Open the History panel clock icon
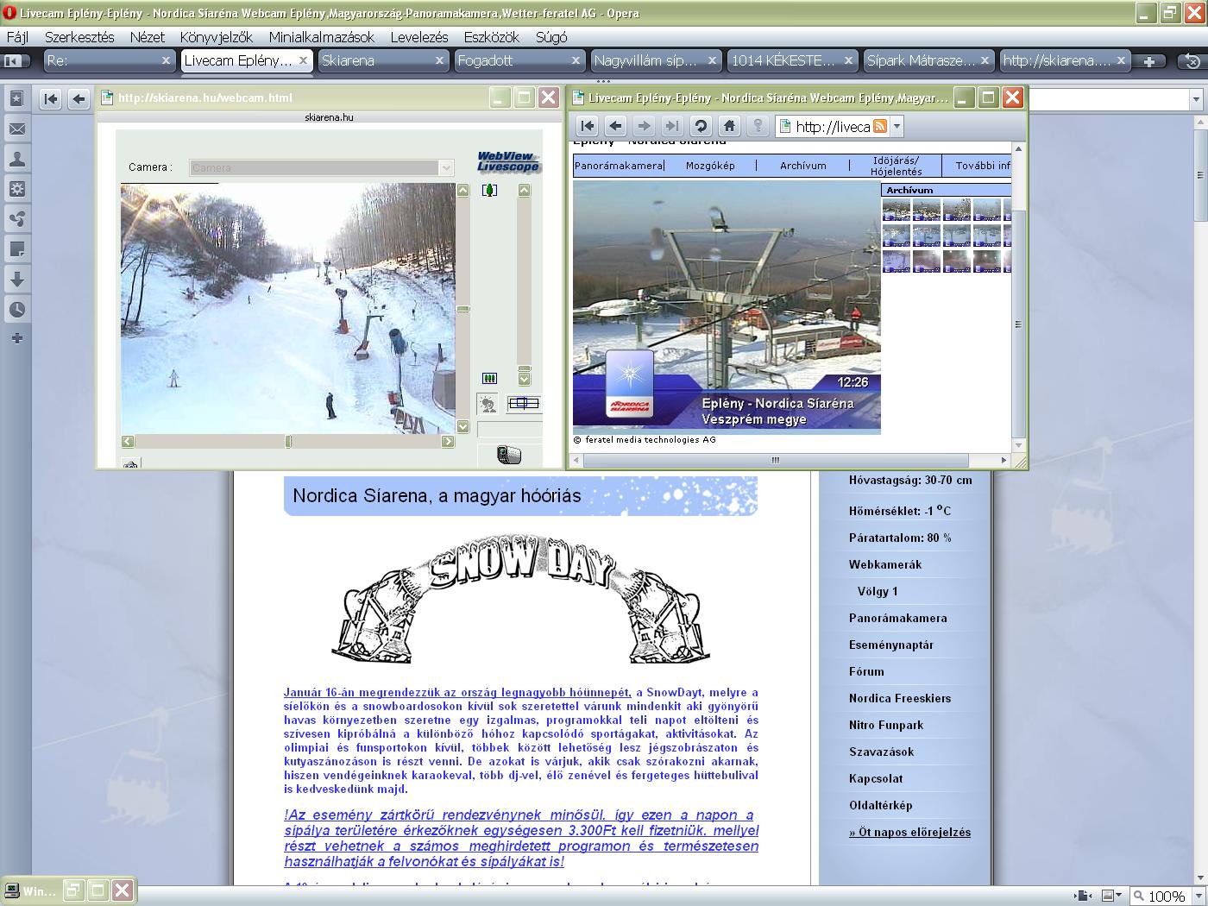The height and width of the screenshot is (906, 1208). pos(16,310)
